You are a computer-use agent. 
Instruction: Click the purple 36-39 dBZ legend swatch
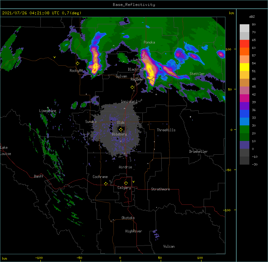pyautogui.click(x=244, y=106)
